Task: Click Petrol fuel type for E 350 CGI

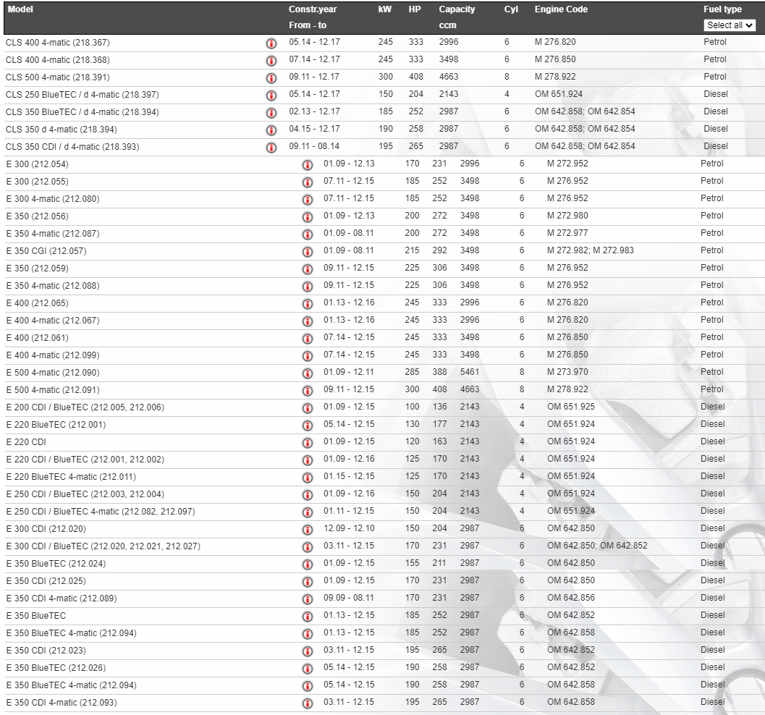Action: click(x=712, y=250)
